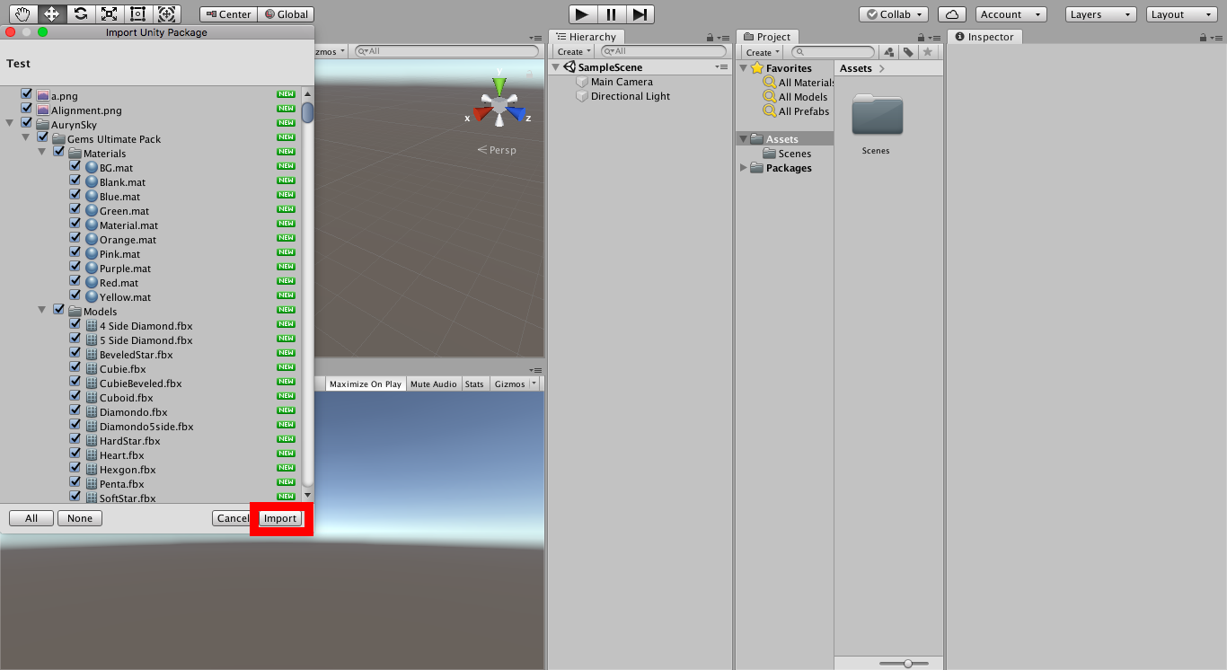This screenshot has height=670, width=1227.
Task: Uncheck BG.mat checkbox
Action: 75,165
